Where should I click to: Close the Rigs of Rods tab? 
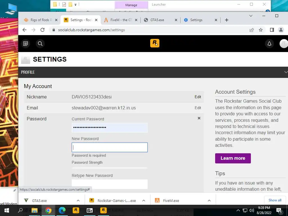point(56,20)
